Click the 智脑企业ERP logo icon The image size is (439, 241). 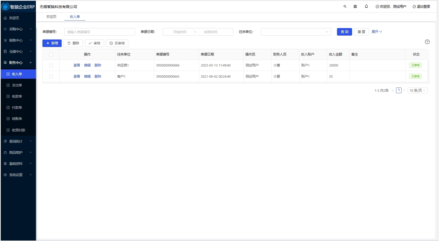click(5, 6)
